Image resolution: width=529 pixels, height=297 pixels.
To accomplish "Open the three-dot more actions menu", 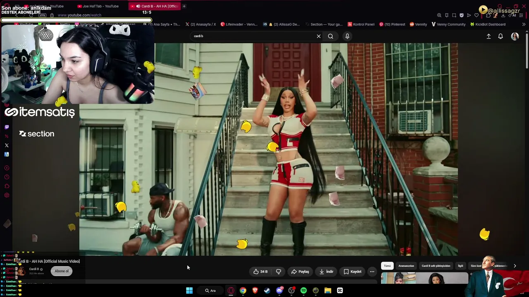I will pyautogui.click(x=372, y=271).
